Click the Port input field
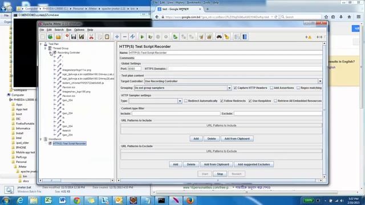The height and width of the screenshot is (205, 365). coord(135,69)
